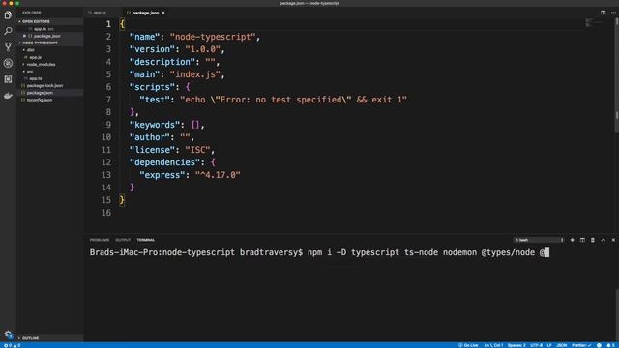Kill terminal with the trash icon
Screen dimensions: 619x348
coord(593,240)
